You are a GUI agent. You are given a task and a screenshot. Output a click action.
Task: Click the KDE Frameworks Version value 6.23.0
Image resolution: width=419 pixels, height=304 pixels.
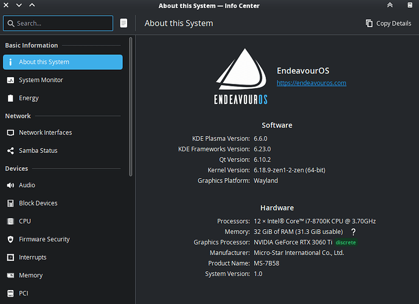coord(262,149)
